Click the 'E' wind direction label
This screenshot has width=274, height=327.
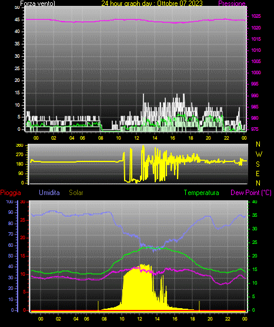(258, 173)
